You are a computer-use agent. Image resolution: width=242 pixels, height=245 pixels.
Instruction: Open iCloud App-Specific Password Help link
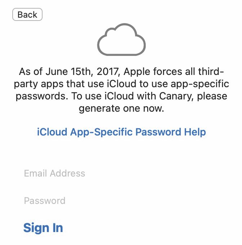(x=122, y=132)
